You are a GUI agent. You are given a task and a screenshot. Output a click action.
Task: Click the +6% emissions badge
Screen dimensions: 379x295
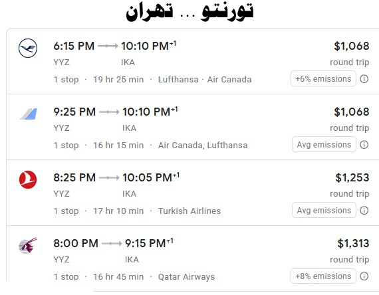tap(323, 78)
